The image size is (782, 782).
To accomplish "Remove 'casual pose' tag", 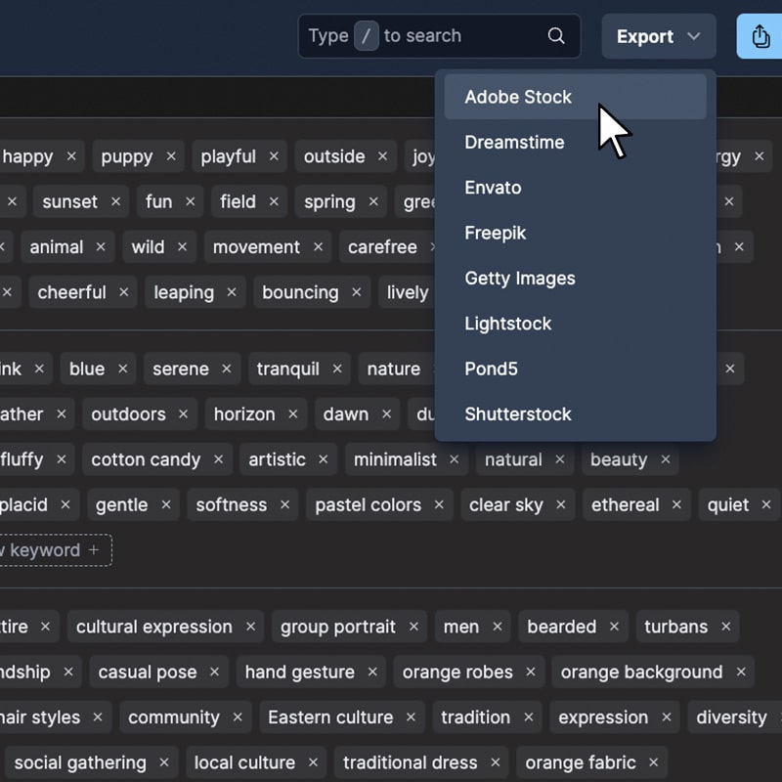I will point(214,672).
